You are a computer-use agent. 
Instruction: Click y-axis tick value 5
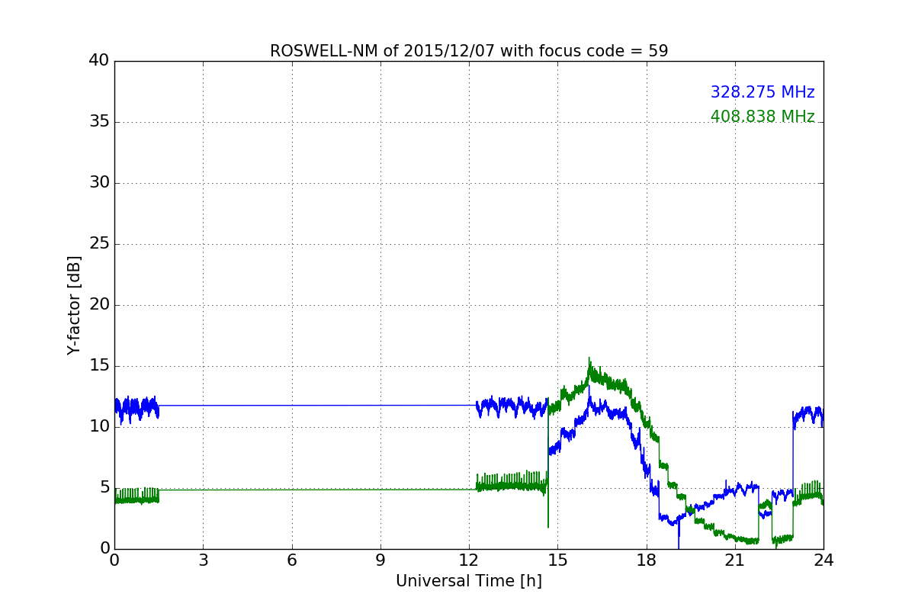[x=104, y=488]
